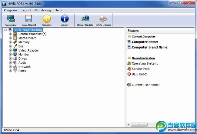This screenshot has height=134, width=197.
Task: Expand the Motherboard node
Action: click(10, 38)
